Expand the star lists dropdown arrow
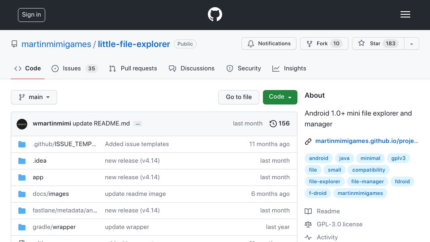Screen dimensions: 430x242 click(x=412, y=44)
